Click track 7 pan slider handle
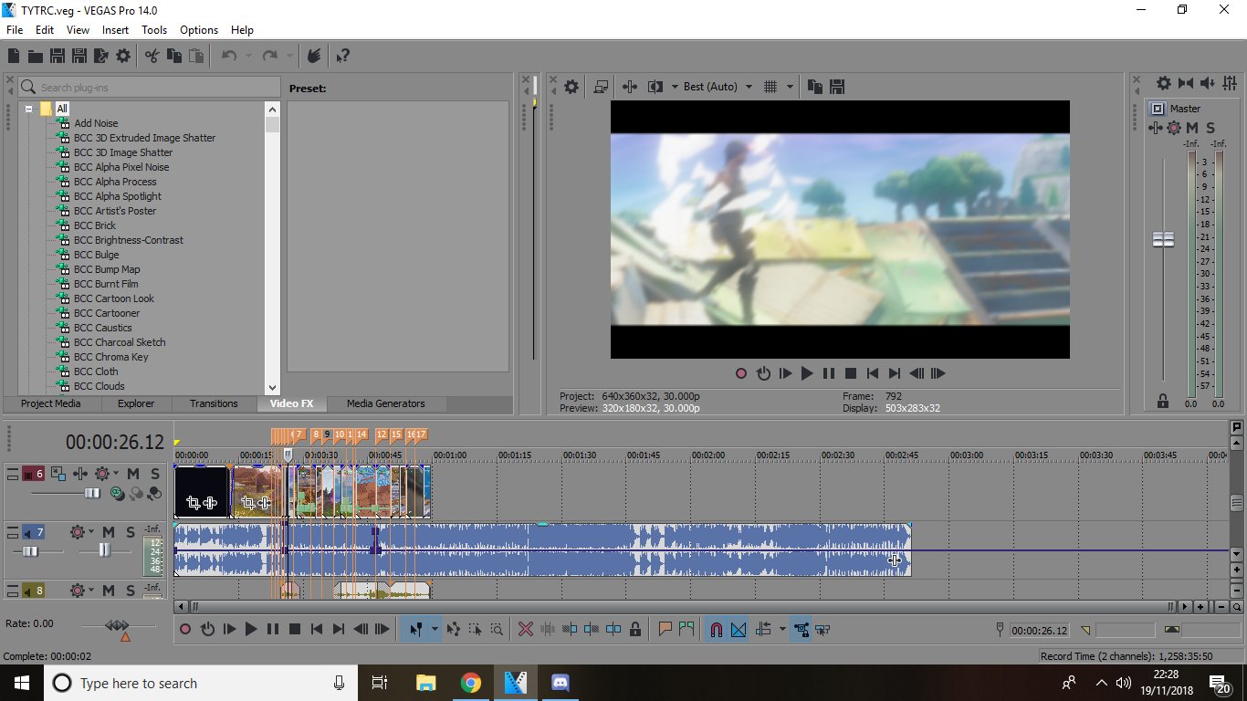 click(104, 550)
